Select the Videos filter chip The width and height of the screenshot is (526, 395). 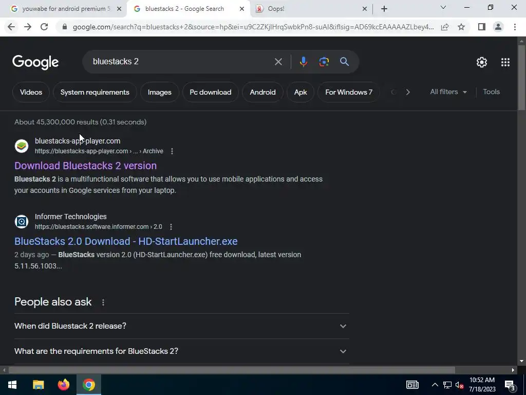coord(31,92)
